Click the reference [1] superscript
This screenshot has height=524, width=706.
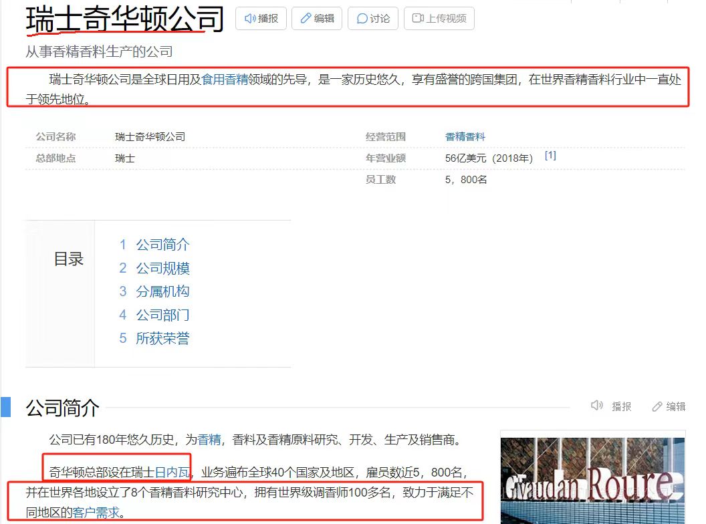point(550,155)
